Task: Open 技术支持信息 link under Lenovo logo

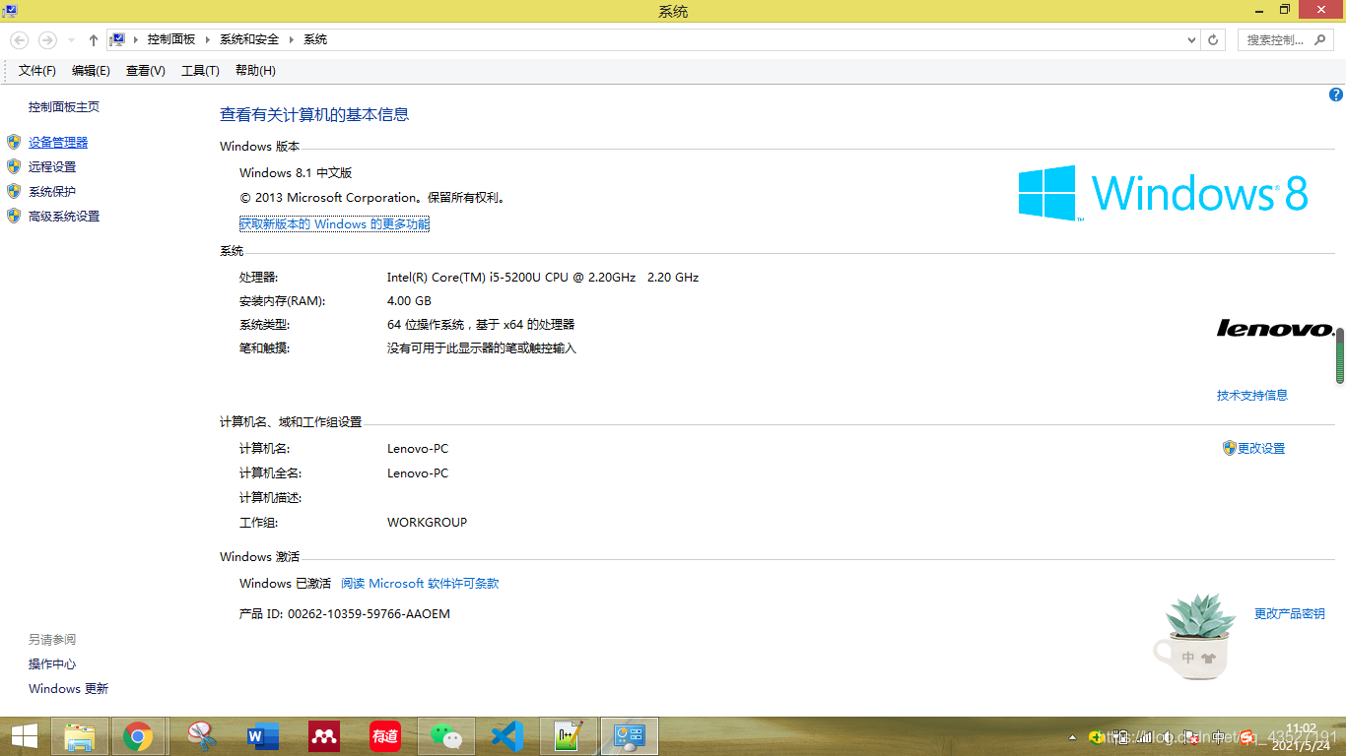Action: (1252, 396)
